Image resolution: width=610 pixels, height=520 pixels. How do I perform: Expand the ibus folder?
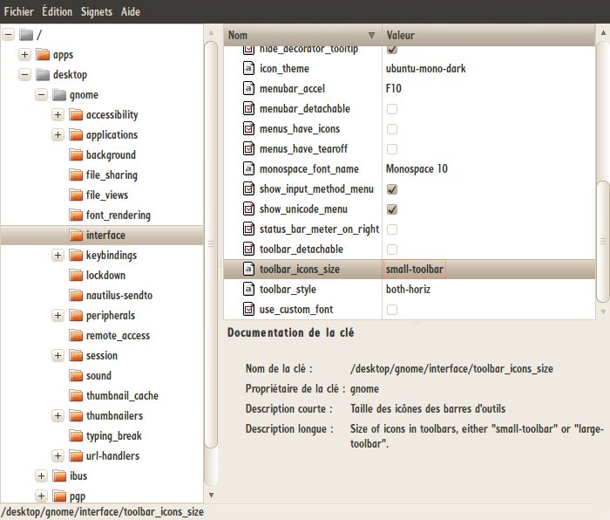[x=42, y=476]
